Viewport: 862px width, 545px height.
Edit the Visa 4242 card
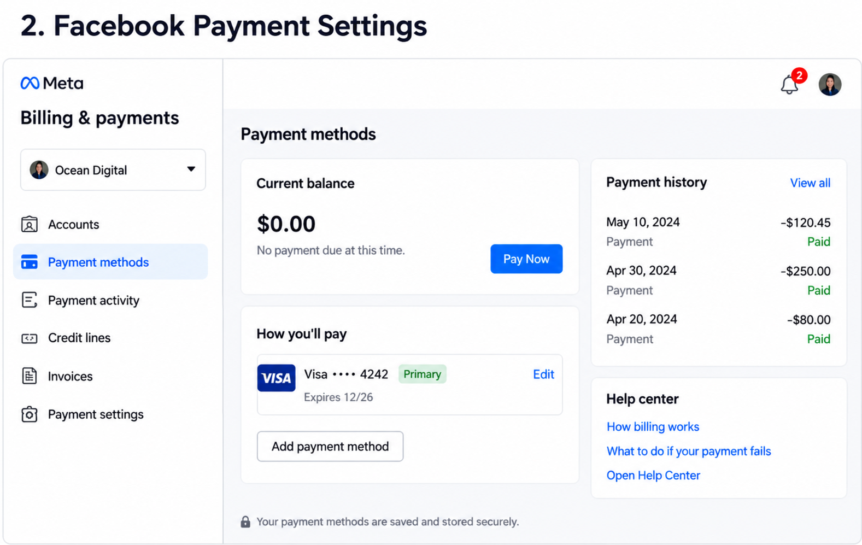tap(543, 374)
